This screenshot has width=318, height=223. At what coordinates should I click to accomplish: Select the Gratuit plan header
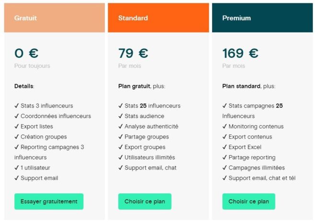(54, 18)
